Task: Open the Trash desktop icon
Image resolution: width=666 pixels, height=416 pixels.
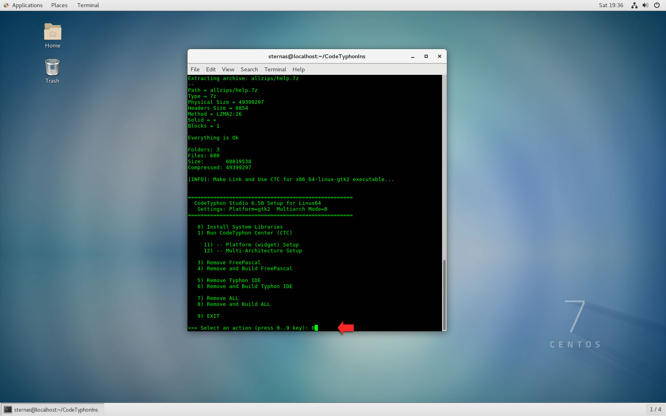Action: [x=52, y=71]
